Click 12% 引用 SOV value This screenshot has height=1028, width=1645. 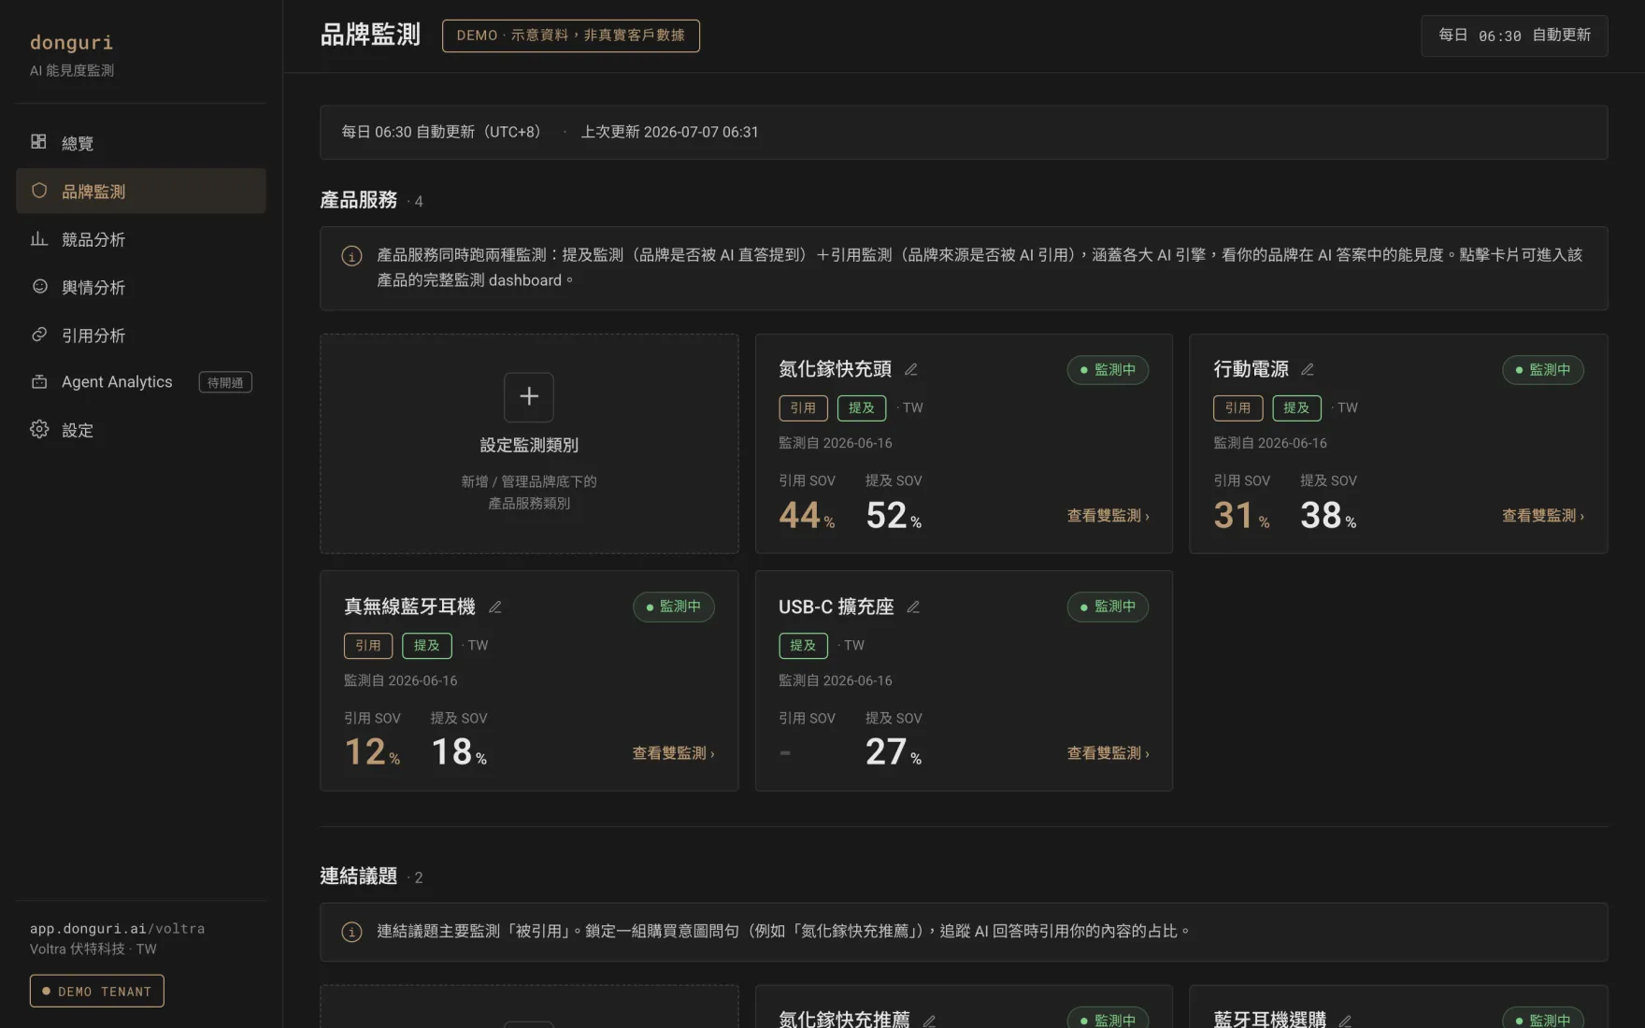tap(372, 752)
